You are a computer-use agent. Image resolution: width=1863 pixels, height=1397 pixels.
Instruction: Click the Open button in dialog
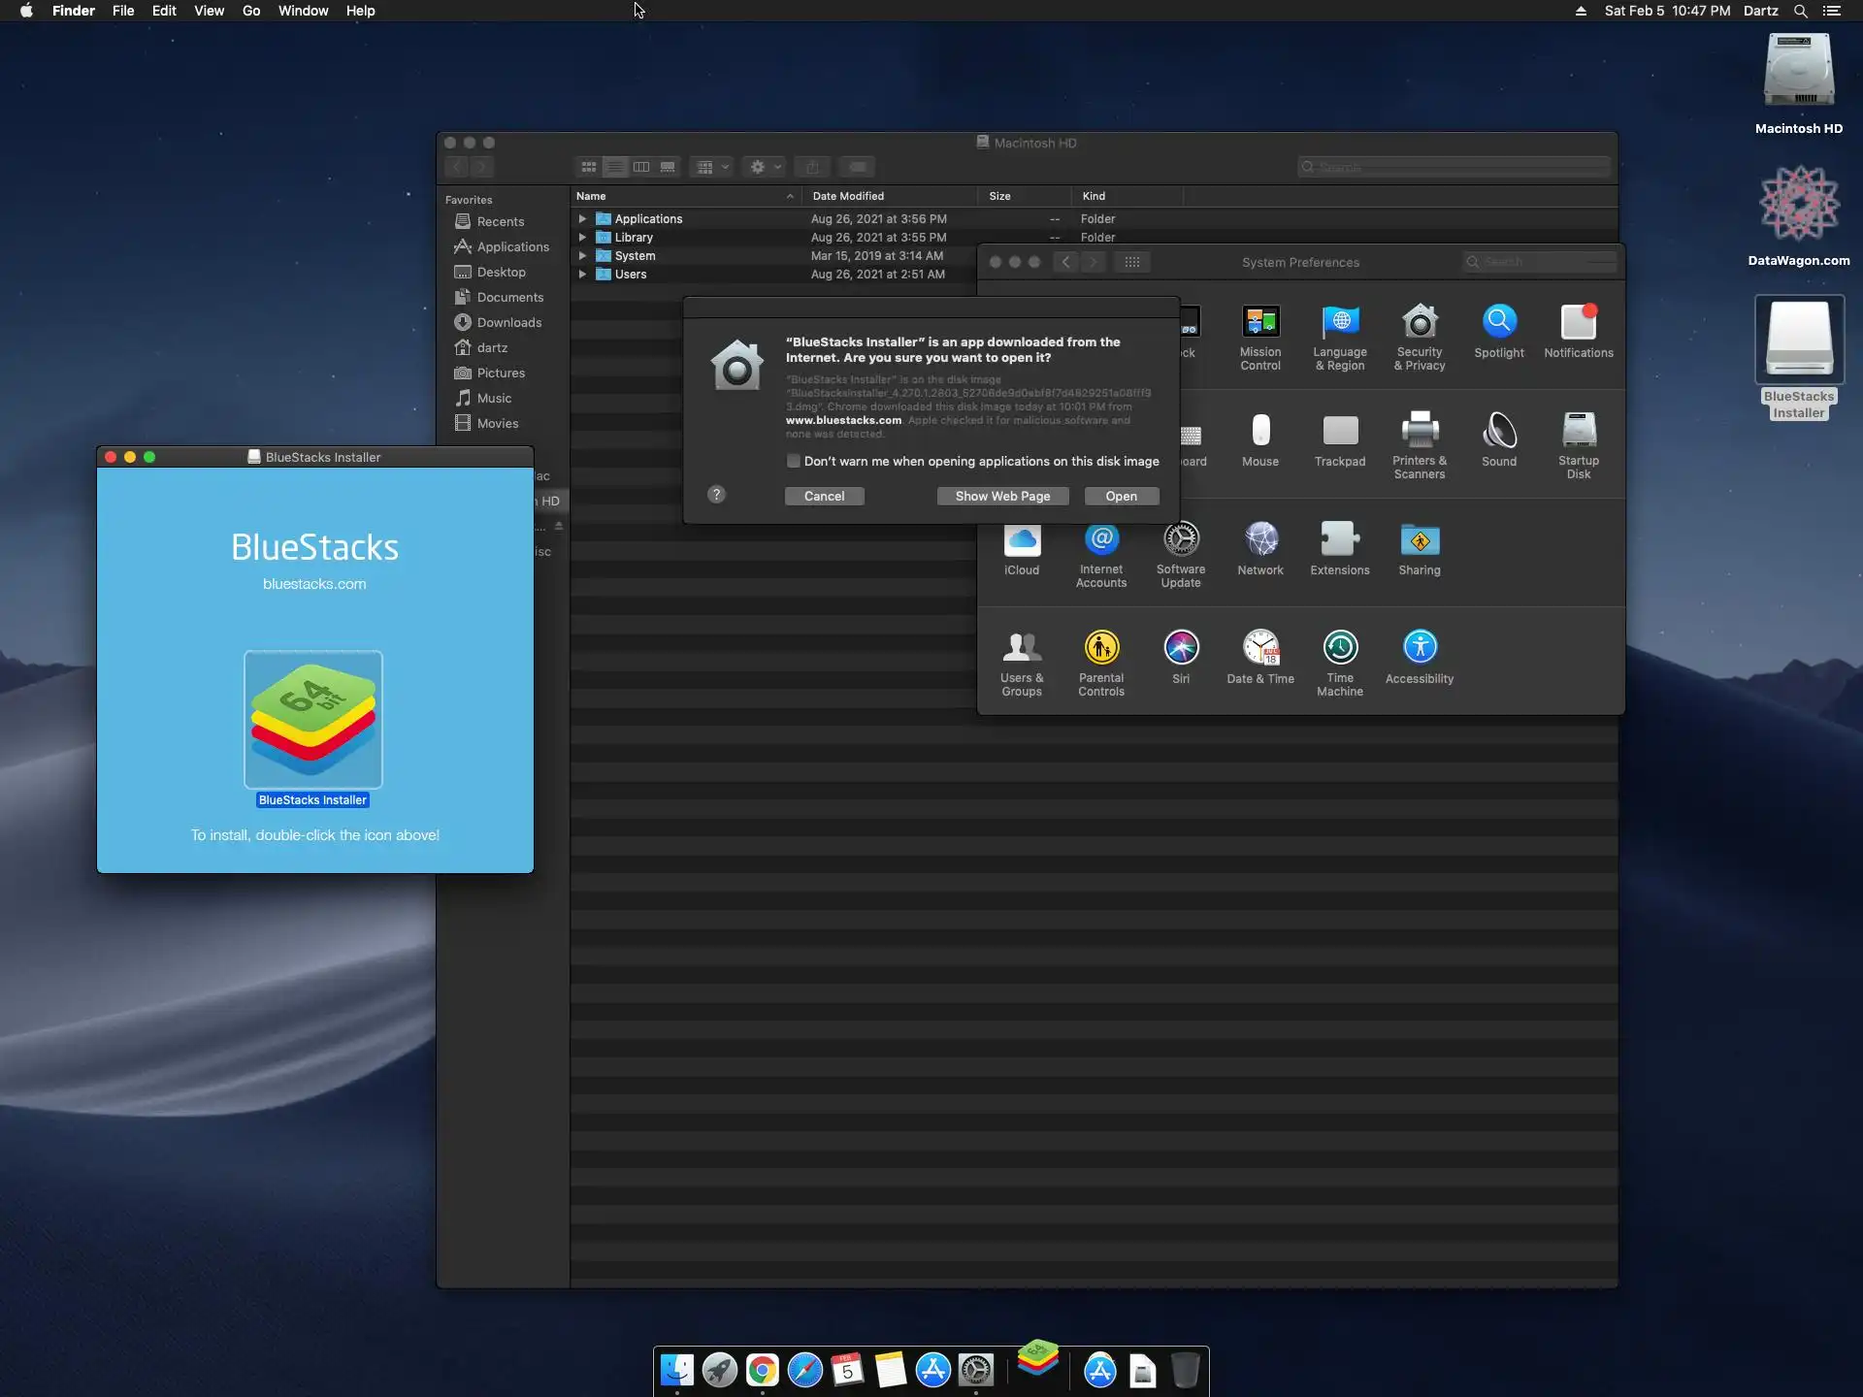1121,496
